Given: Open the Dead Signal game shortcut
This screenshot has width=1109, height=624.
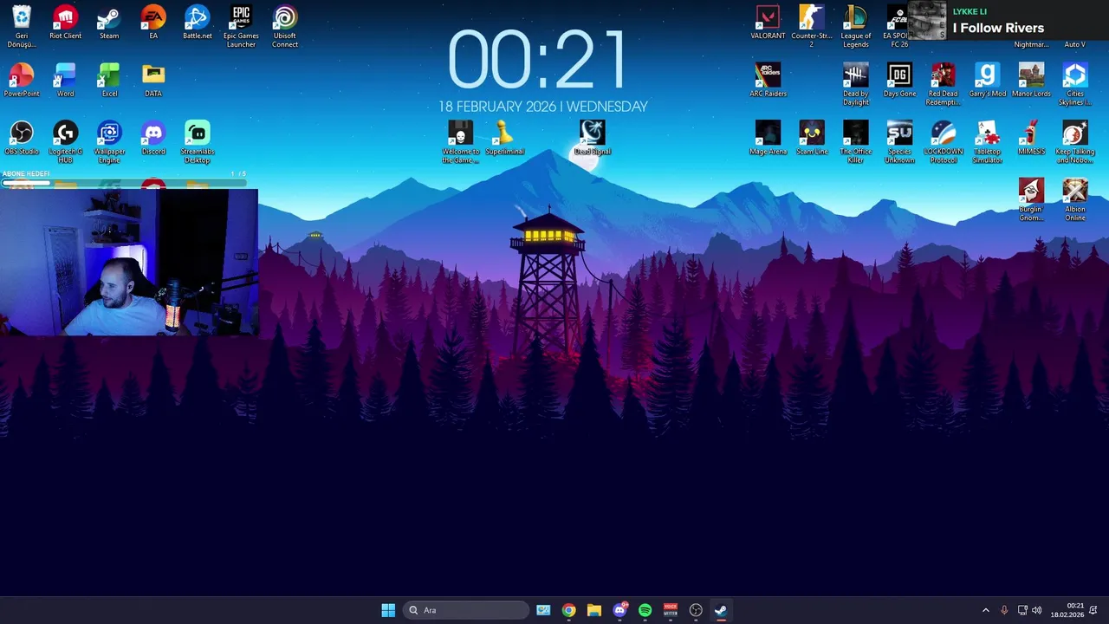Looking at the screenshot, I should 593,138.
